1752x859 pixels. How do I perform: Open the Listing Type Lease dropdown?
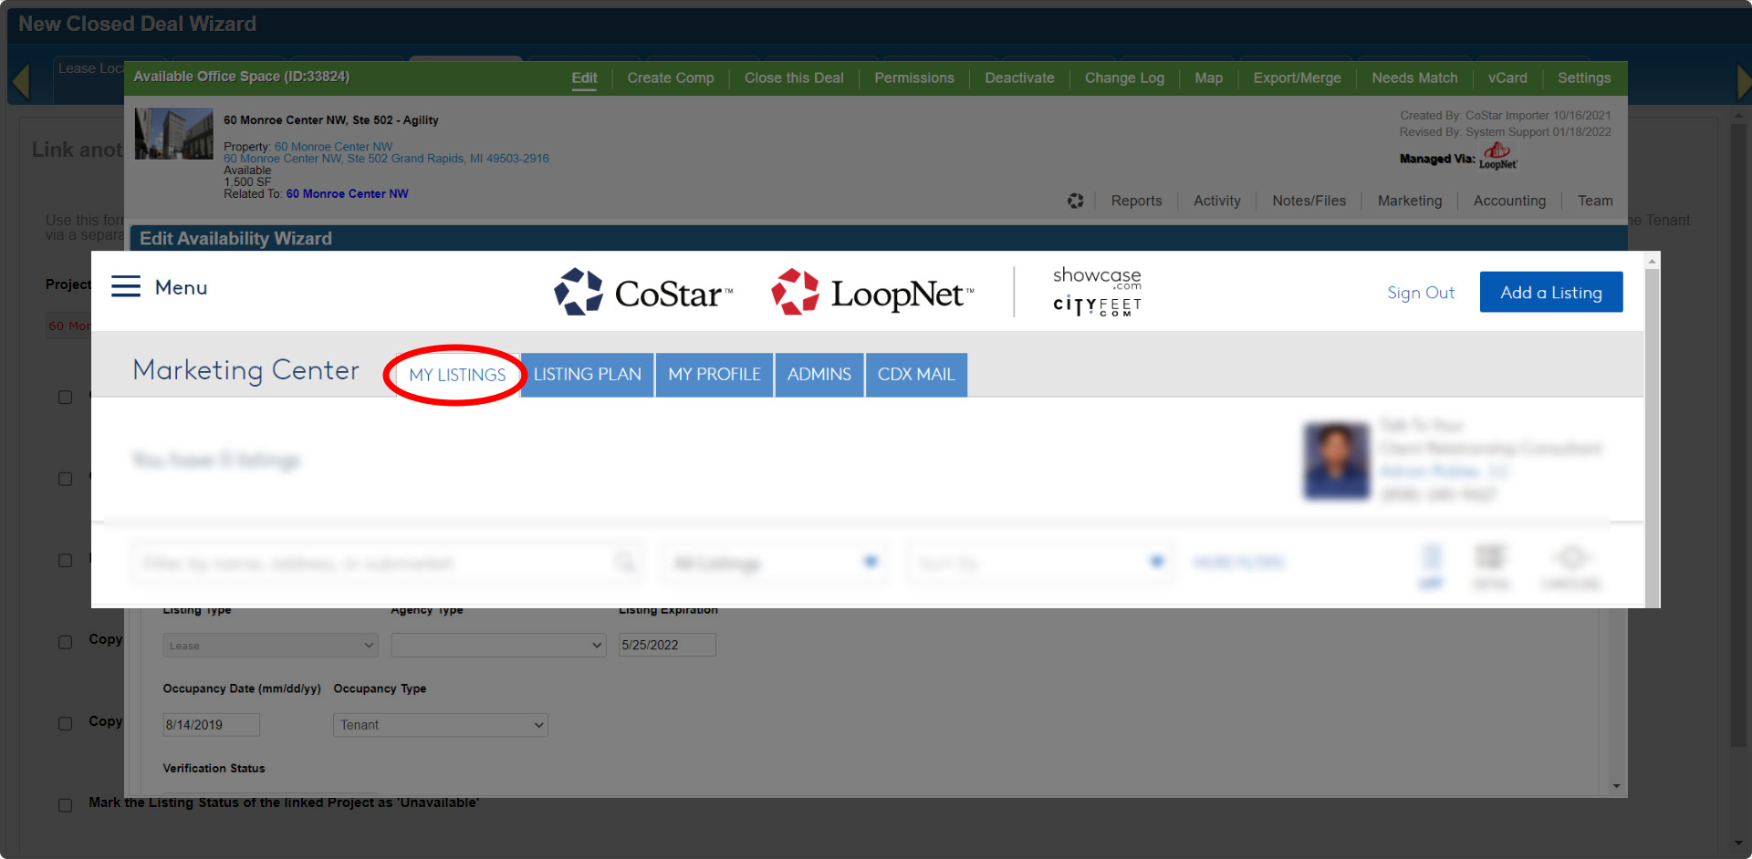(x=270, y=646)
